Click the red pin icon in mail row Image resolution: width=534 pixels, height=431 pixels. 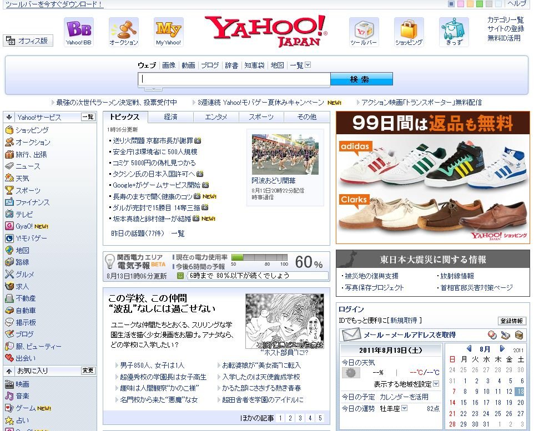pyautogui.click(x=492, y=335)
